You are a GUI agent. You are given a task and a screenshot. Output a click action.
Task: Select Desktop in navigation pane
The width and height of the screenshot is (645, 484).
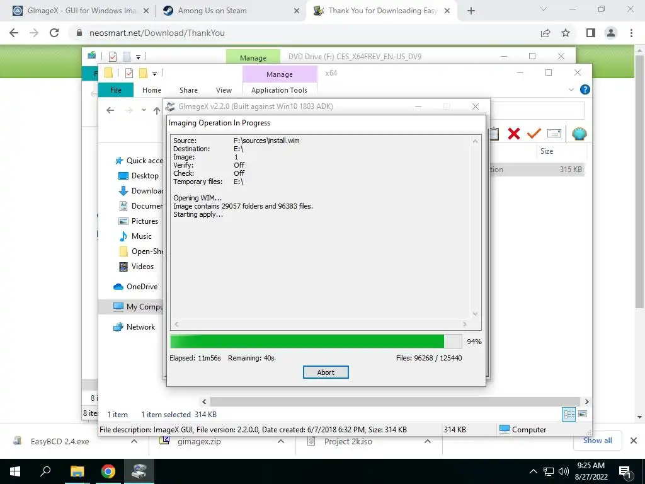(139, 176)
